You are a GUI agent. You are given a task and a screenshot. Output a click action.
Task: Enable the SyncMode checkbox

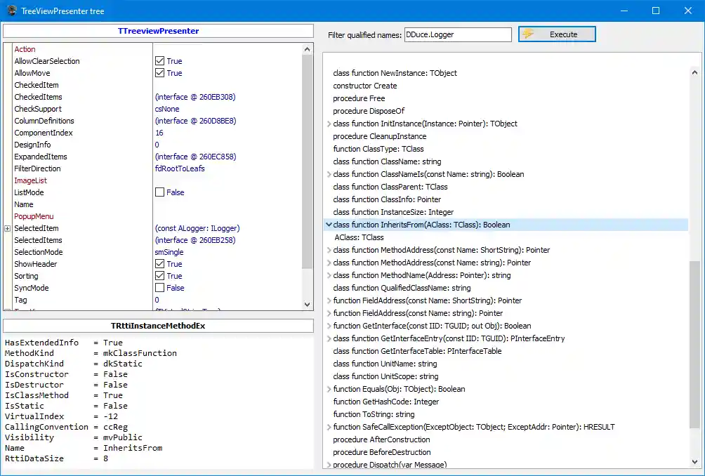160,287
